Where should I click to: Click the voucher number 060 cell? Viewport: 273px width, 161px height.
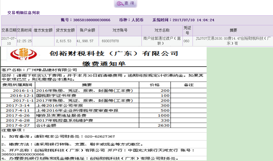tap(186, 41)
